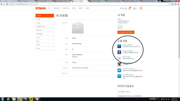Viewport: 180px width, 101px height.
Task: Follow the Facebook으로 연결 link
Action: (128, 51)
